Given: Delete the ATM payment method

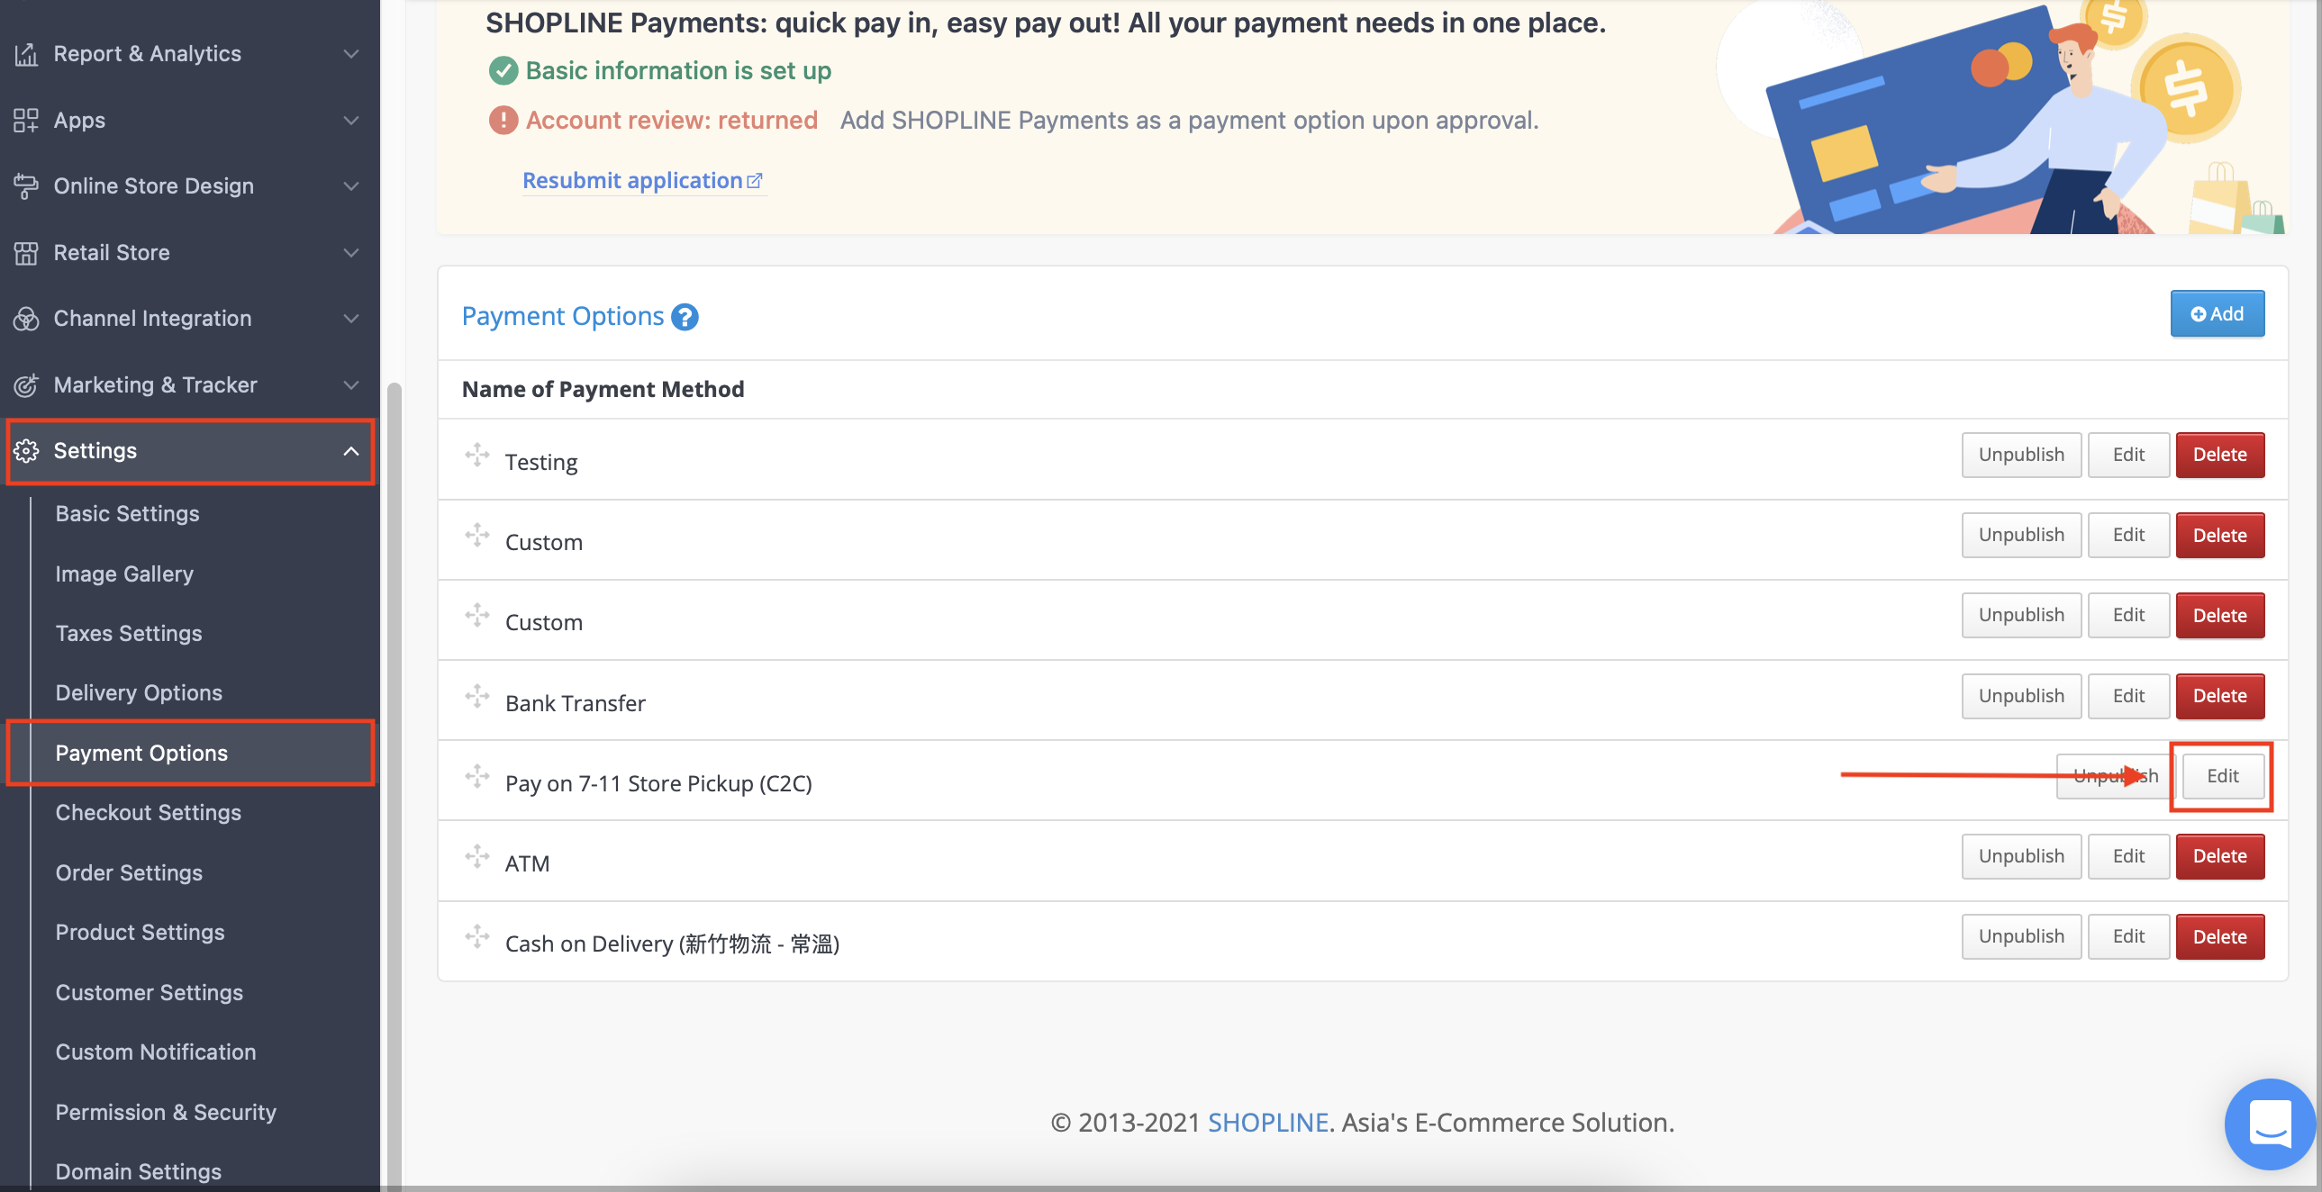Looking at the screenshot, I should click(x=2219, y=856).
